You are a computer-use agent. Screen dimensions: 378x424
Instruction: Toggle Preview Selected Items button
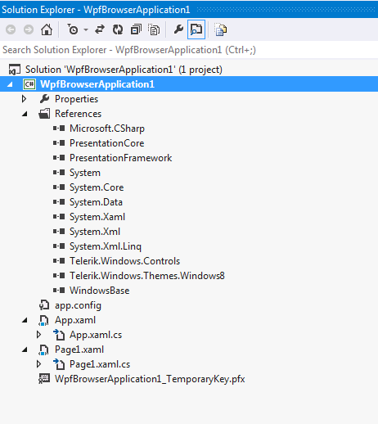[x=196, y=29]
